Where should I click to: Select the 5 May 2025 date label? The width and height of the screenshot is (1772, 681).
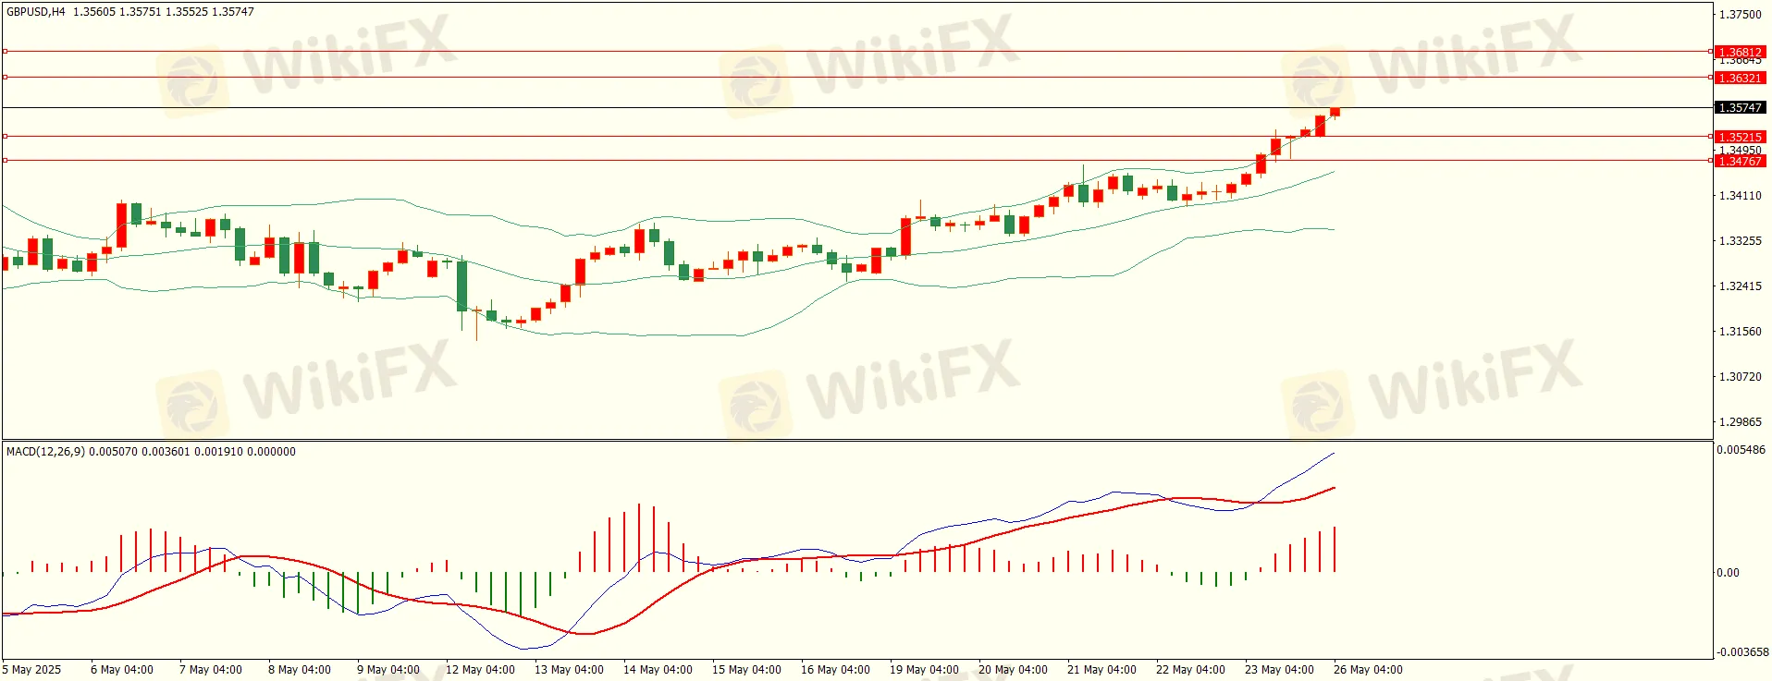(32, 670)
